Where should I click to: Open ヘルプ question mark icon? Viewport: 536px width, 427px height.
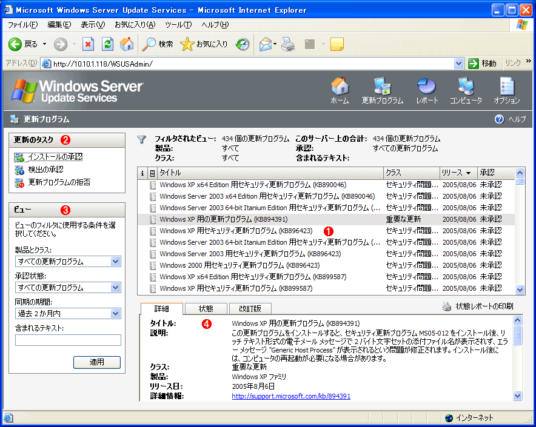coord(500,119)
